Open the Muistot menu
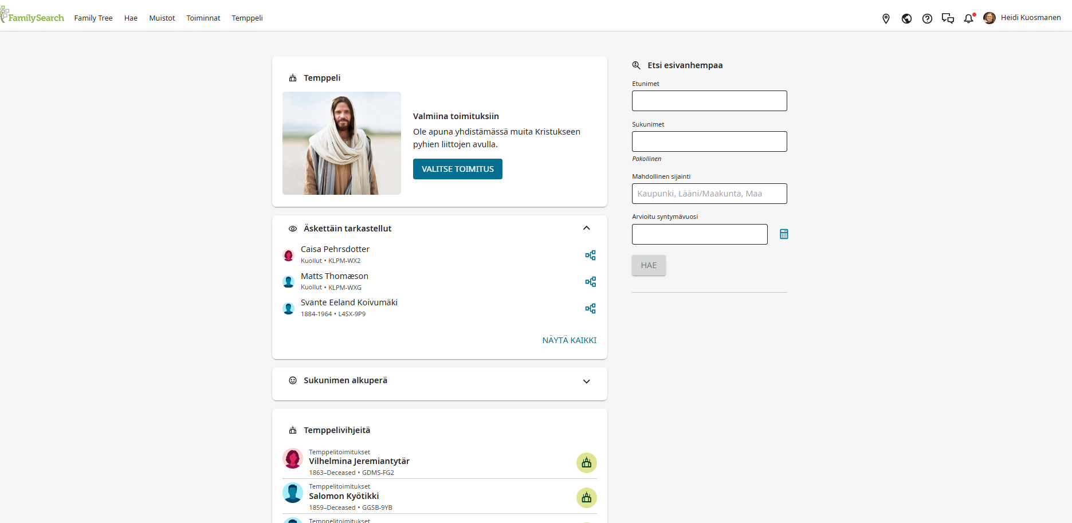 click(x=162, y=18)
